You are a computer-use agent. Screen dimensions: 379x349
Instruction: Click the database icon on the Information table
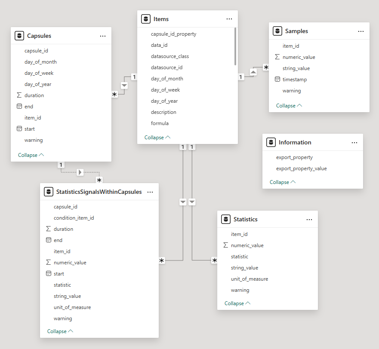pyautogui.click(x=271, y=142)
